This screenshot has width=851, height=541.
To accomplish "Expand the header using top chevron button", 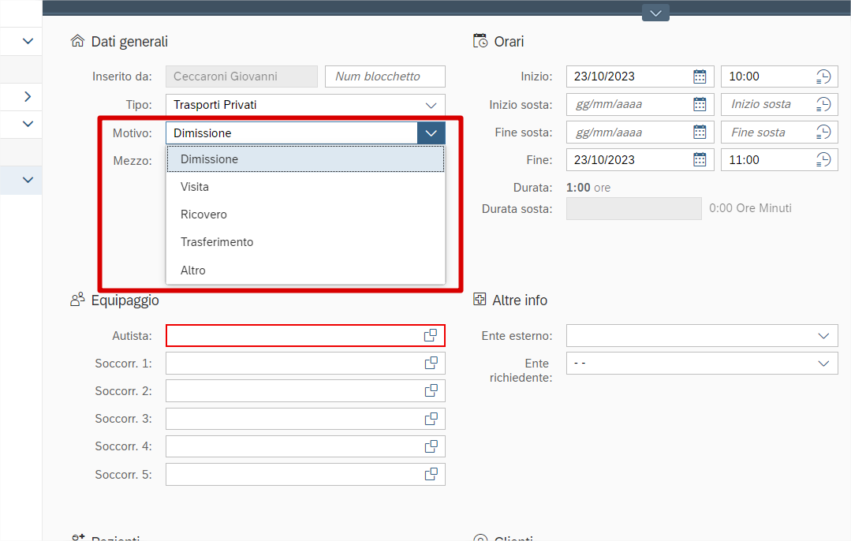I will (655, 13).
